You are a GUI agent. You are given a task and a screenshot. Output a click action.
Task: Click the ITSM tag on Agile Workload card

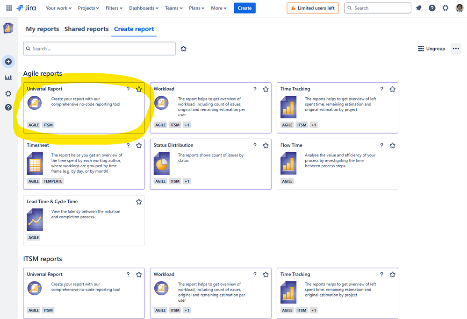click(x=175, y=125)
